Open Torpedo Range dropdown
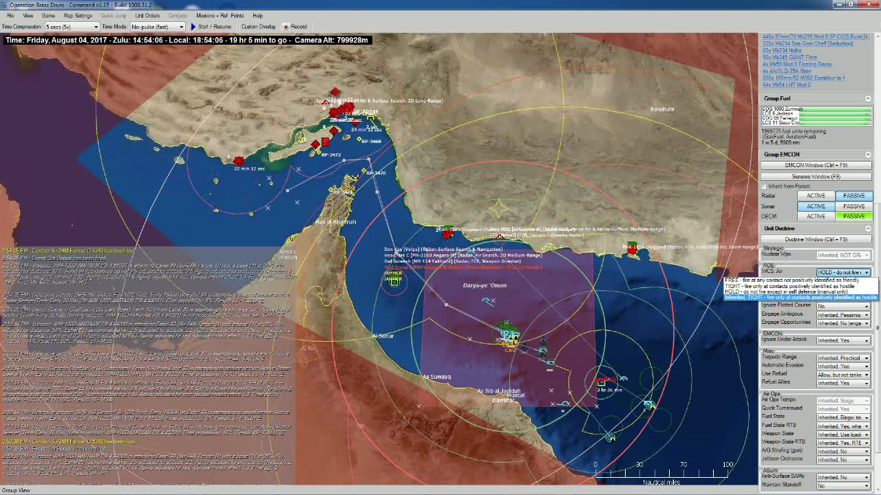Viewport: 881px width, 495px height. [x=843, y=357]
